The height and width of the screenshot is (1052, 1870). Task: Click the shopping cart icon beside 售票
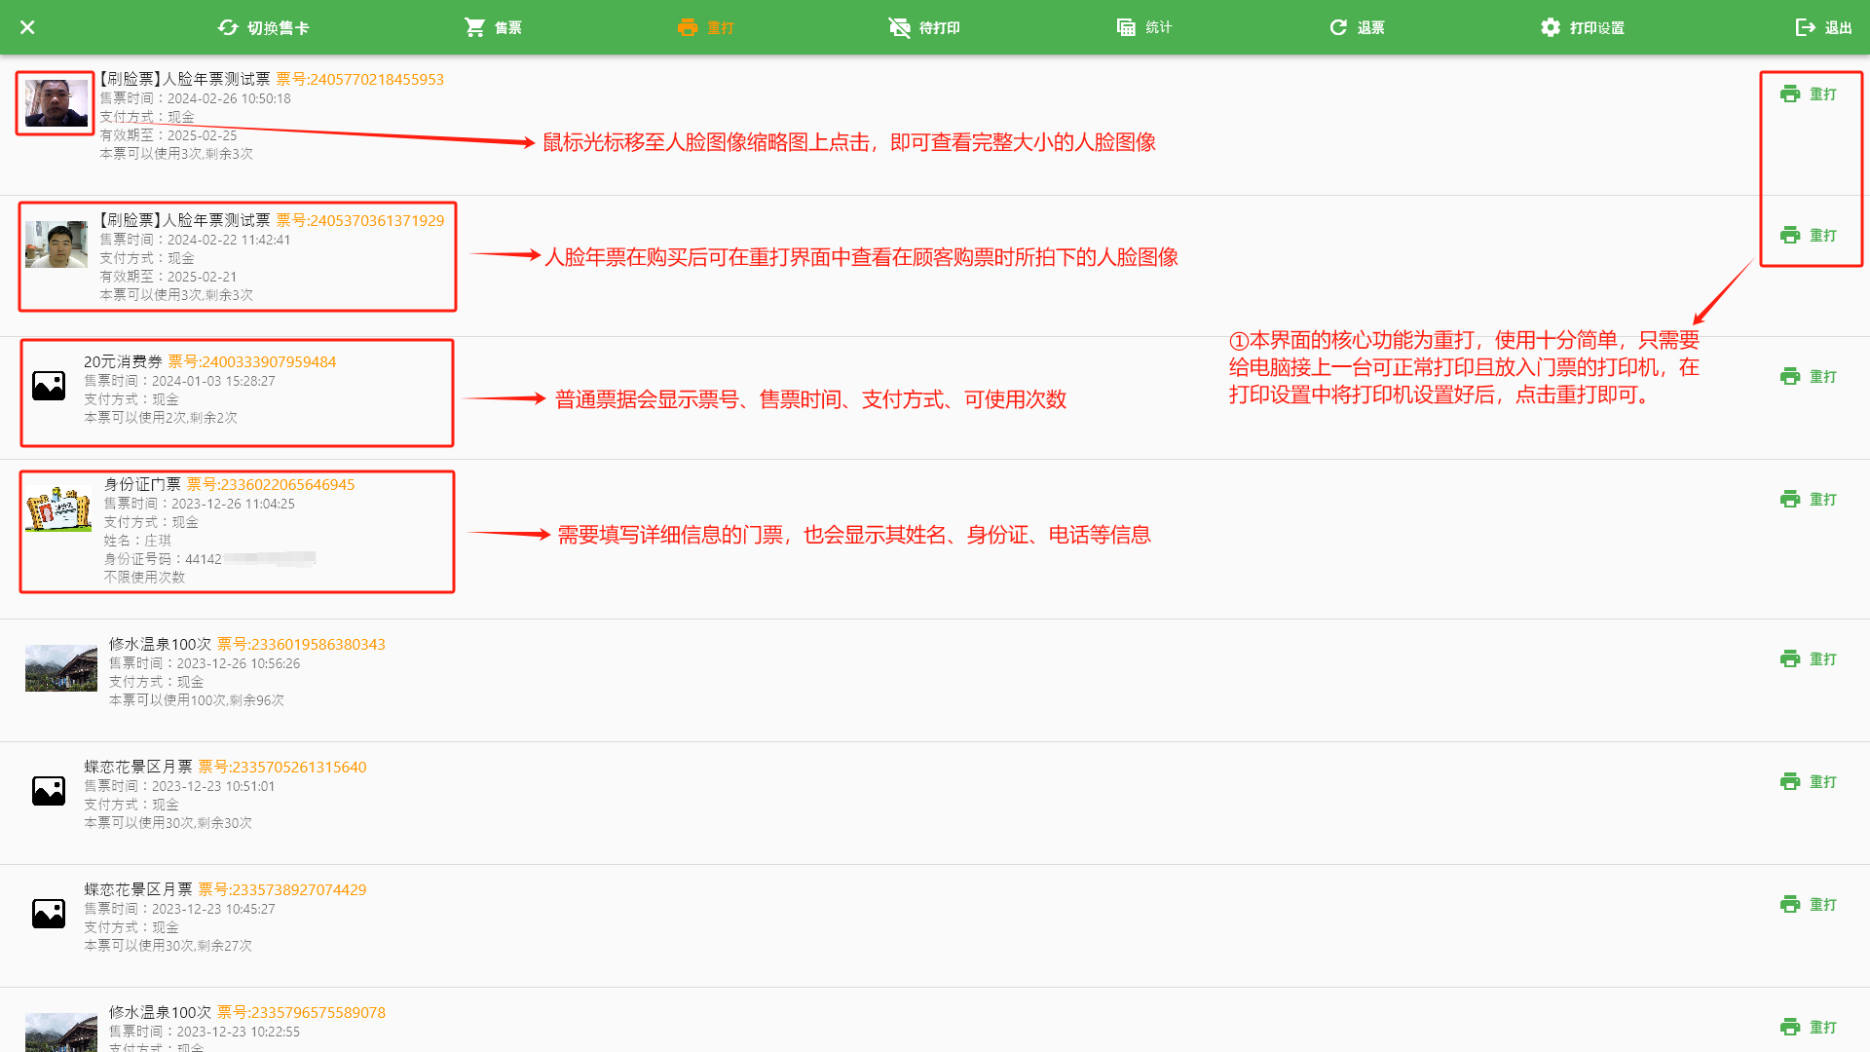tap(474, 27)
